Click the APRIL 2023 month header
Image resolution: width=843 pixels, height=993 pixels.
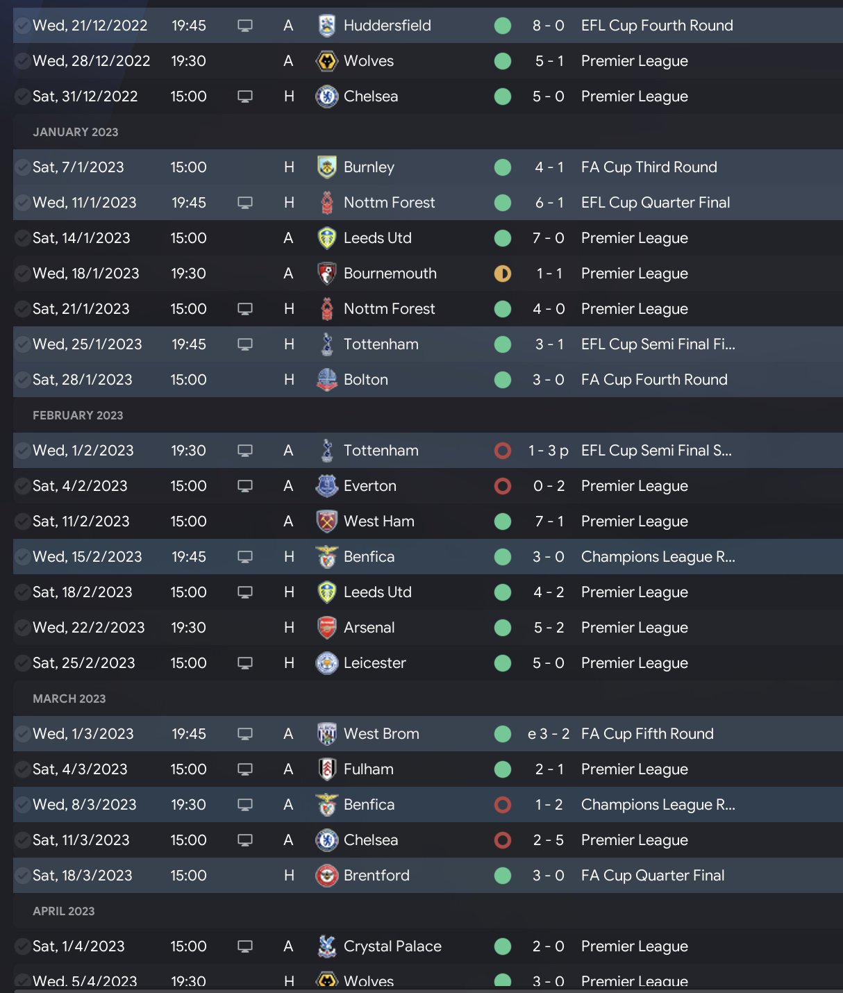[x=64, y=911]
